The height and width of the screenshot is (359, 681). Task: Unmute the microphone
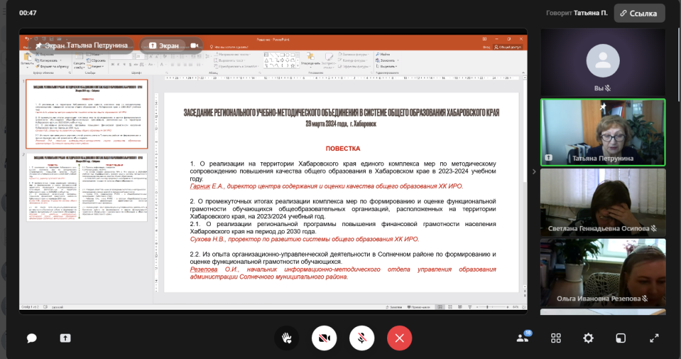pyautogui.click(x=362, y=338)
